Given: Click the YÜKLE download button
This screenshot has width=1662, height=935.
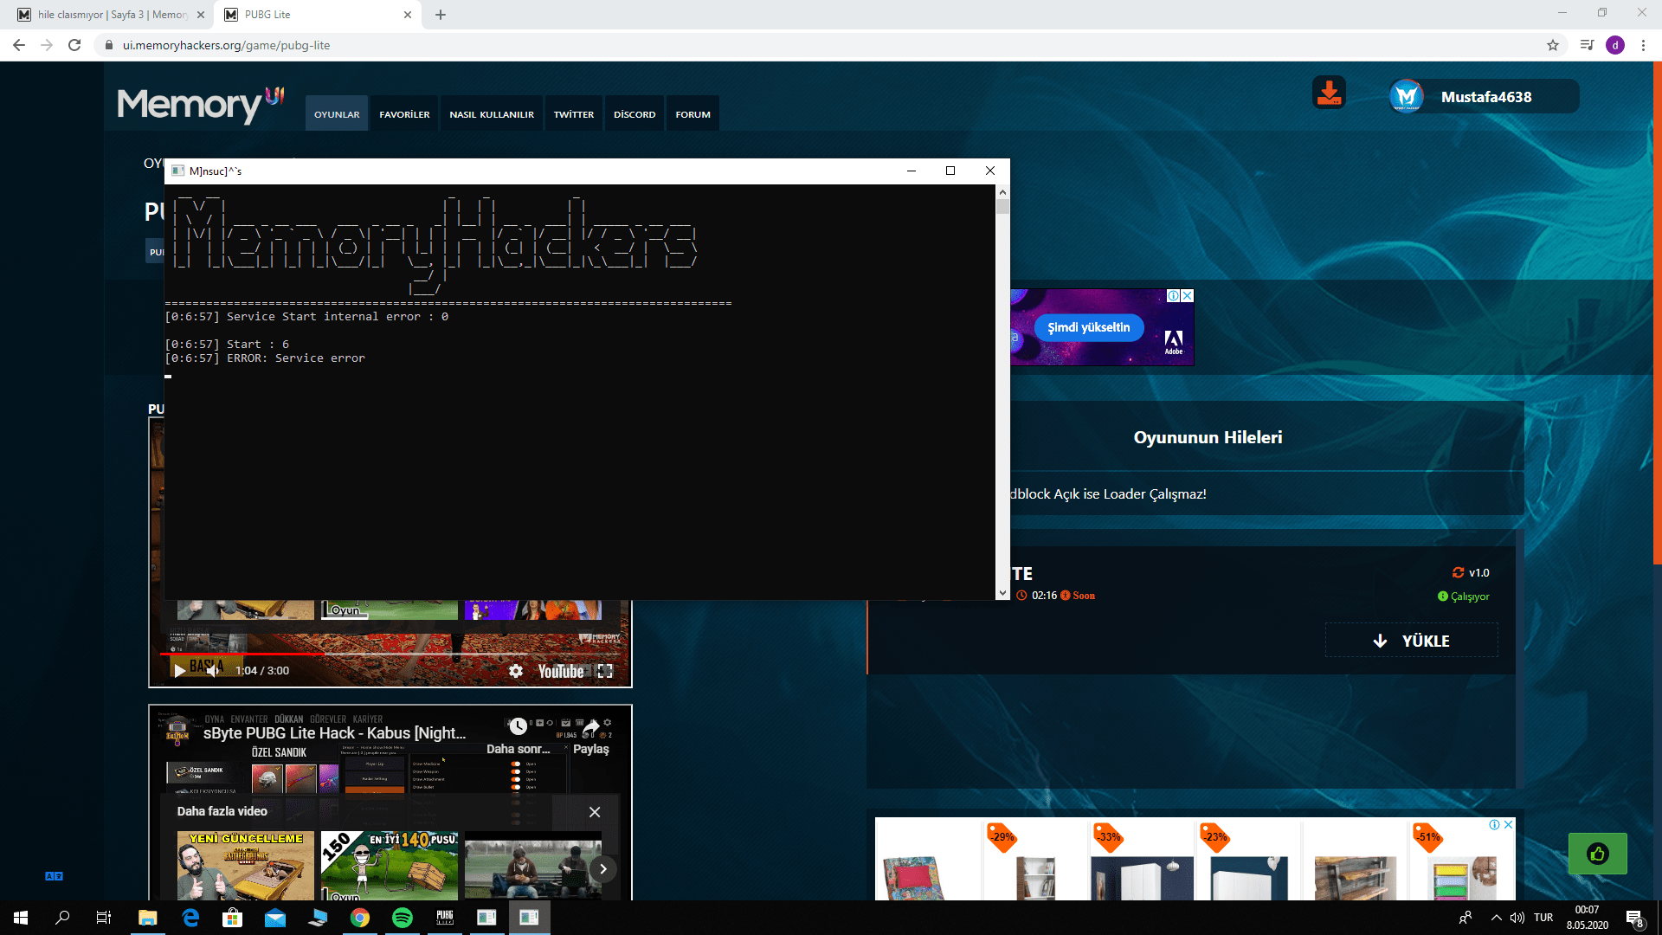Looking at the screenshot, I should pyautogui.click(x=1412, y=641).
